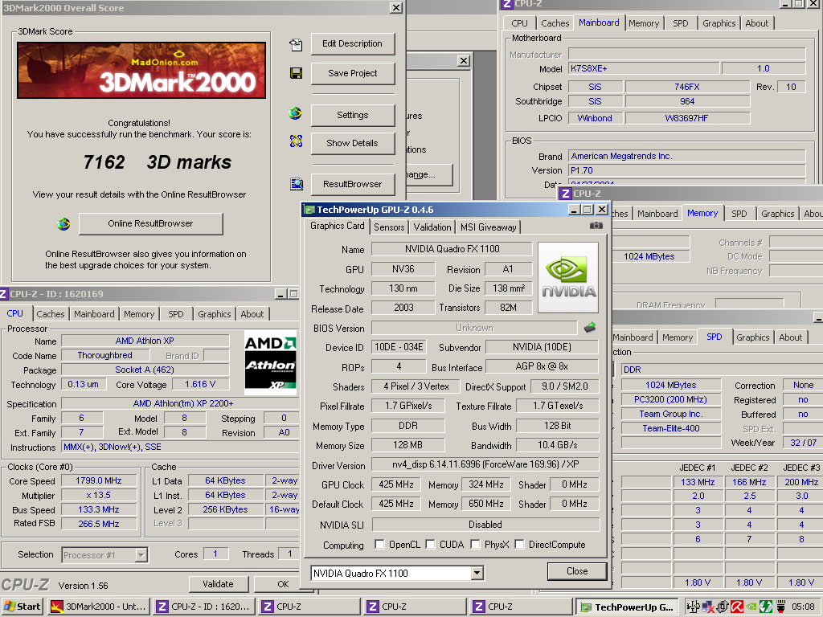Enable the CUDA checkbox
The image size is (823, 617).
431,544
